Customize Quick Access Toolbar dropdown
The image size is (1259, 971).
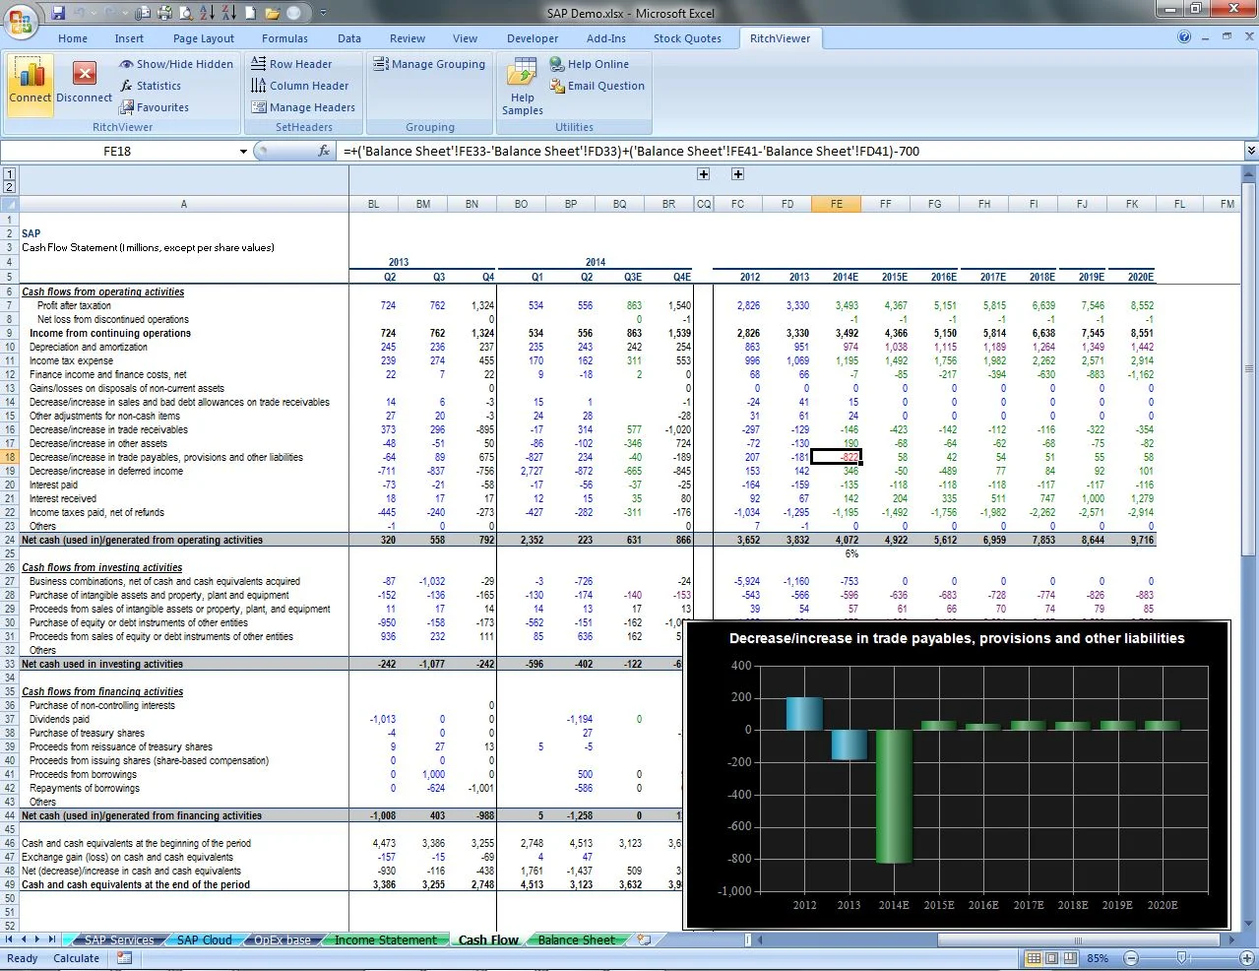(324, 13)
